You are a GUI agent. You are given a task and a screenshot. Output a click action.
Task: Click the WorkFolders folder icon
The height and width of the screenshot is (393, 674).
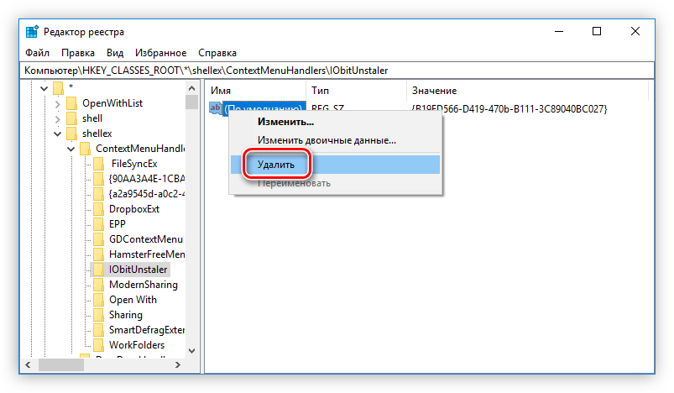pyautogui.click(x=98, y=345)
